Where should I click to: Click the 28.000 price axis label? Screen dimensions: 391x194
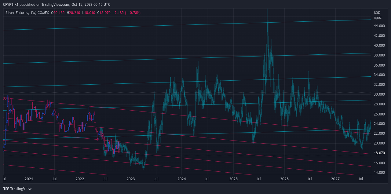point(379,104)
